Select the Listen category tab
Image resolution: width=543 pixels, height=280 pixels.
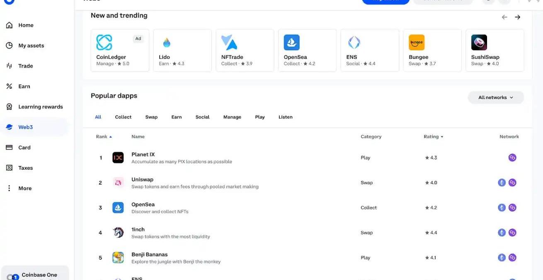(285, 117)
